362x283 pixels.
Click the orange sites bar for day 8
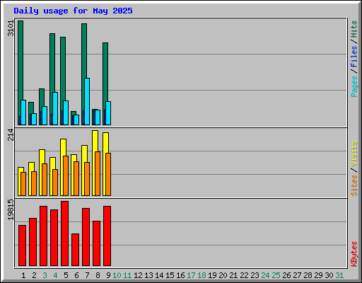tap(98, 173)
